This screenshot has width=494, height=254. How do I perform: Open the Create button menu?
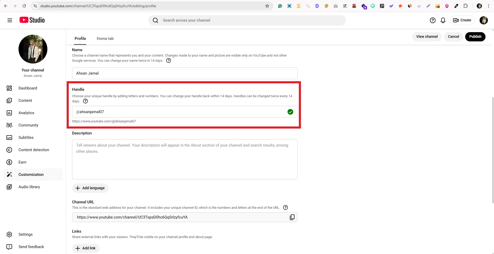point(462,20)
